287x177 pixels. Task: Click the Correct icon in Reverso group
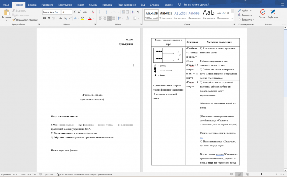[262, 13]
